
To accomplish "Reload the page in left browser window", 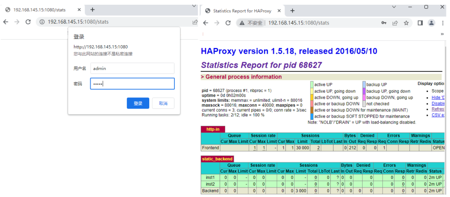I will pyautogui.click(x=28, y=22).
